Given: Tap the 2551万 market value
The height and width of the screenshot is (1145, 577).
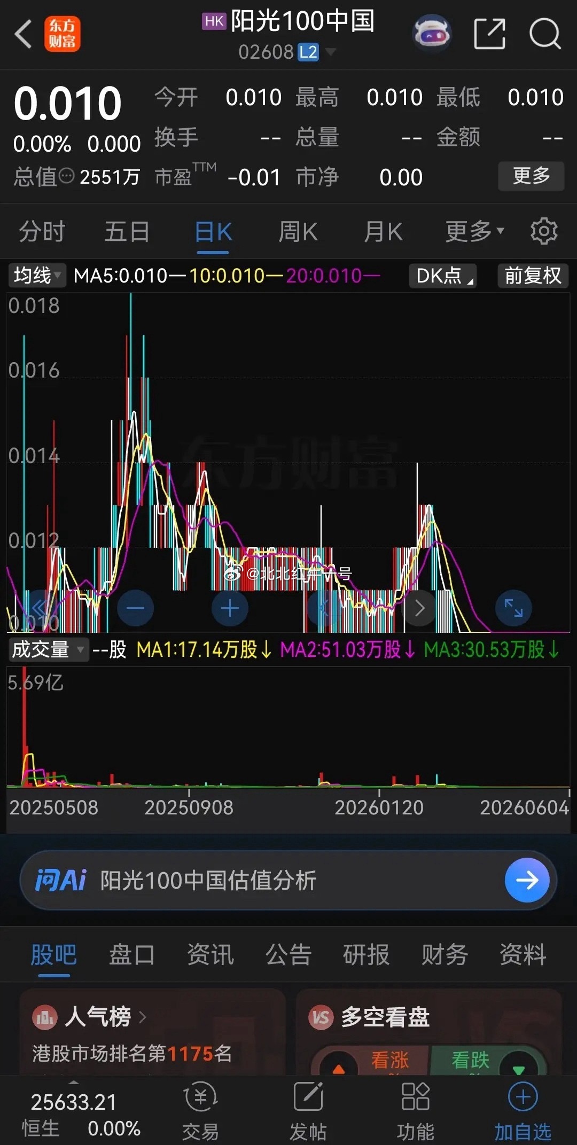Looking at the screenshot, I should (110, 176).
